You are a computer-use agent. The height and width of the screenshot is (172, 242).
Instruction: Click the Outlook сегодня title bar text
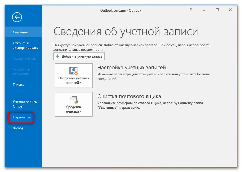pos(121,11)
